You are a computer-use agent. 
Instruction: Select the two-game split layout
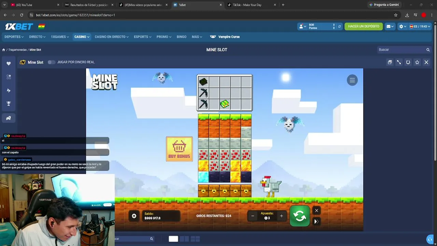(x=184, y=239)
